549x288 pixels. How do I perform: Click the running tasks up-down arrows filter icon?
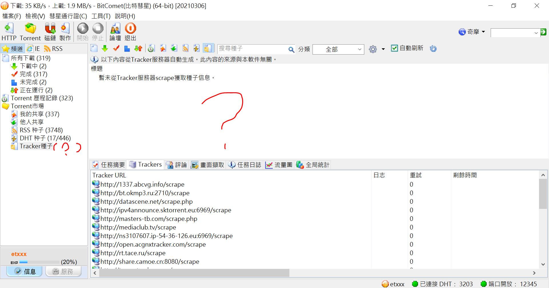tap(138, 49)
